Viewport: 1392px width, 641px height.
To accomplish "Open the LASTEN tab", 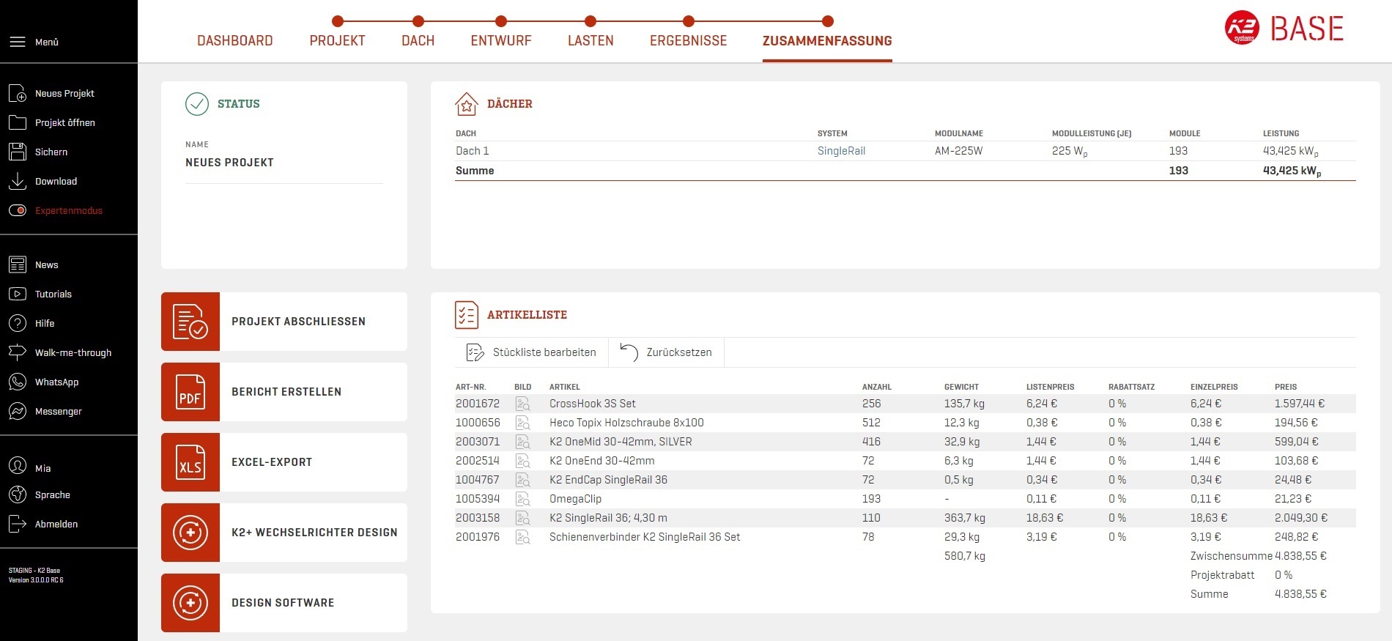I will coord(591,41).
